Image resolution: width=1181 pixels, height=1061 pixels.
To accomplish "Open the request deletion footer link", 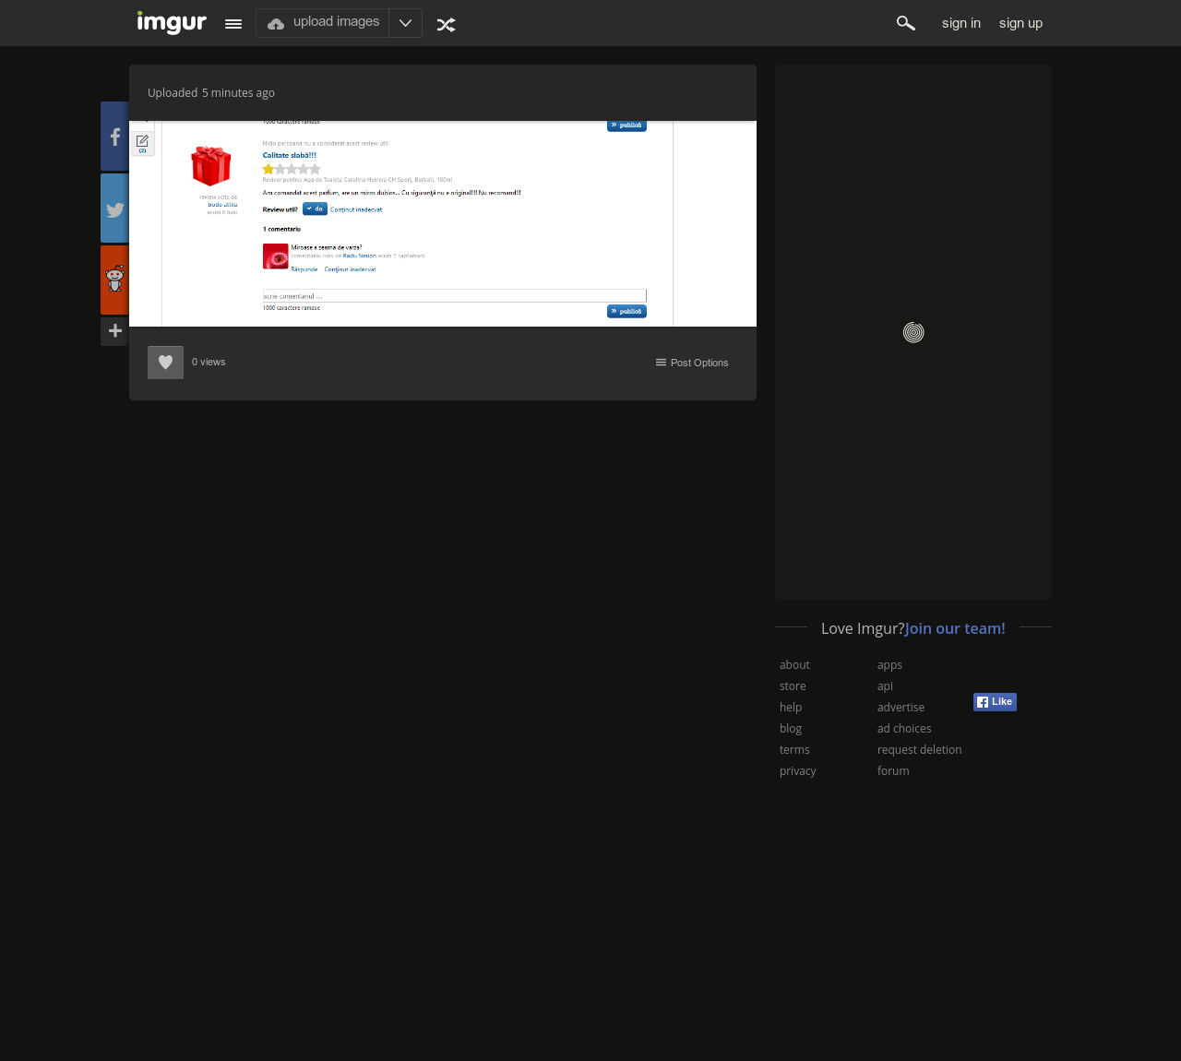I will click(x=919, y=750).
